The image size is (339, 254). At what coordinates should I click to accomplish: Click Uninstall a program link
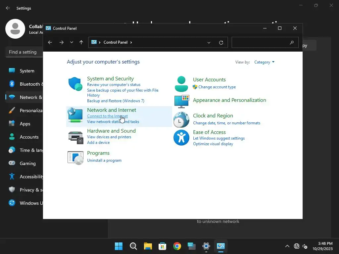pos(104,160)
